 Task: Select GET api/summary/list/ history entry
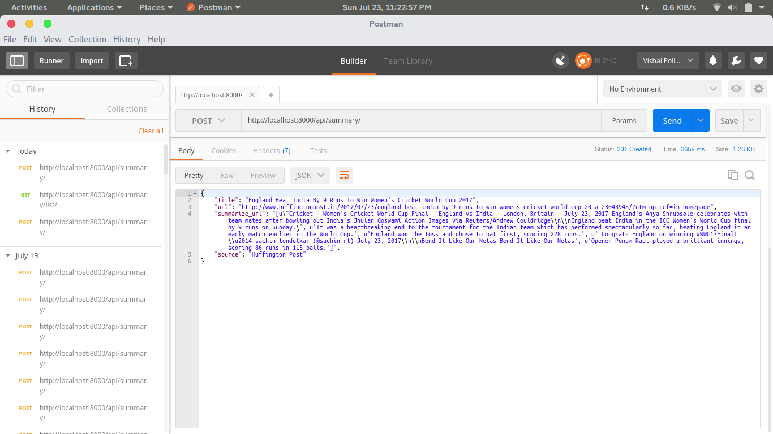click(85, 199)
